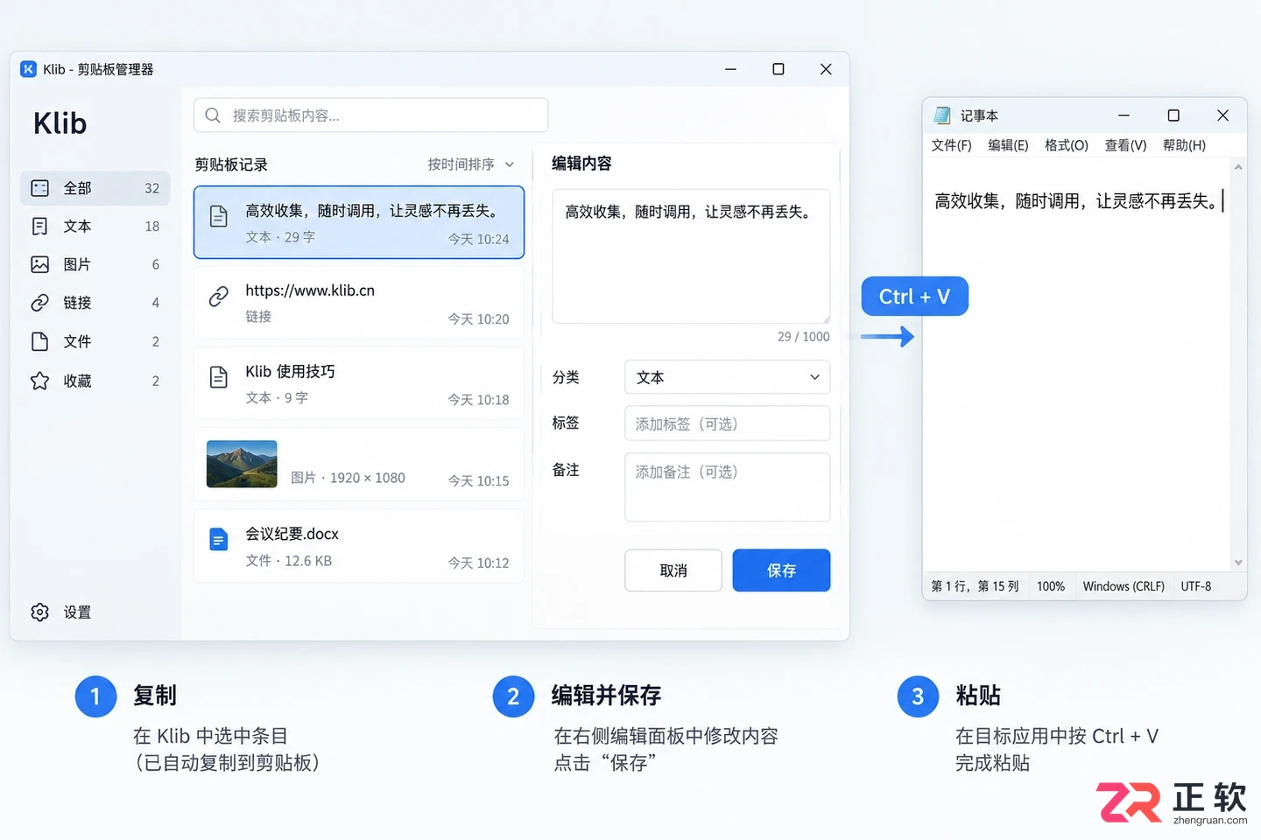Click the 设置 gear icon
The width and height of the screenshot is (1261, 840).
pos(39,612)
